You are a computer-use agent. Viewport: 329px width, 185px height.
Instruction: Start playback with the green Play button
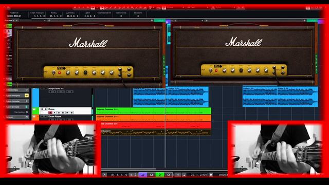point(160,175)
